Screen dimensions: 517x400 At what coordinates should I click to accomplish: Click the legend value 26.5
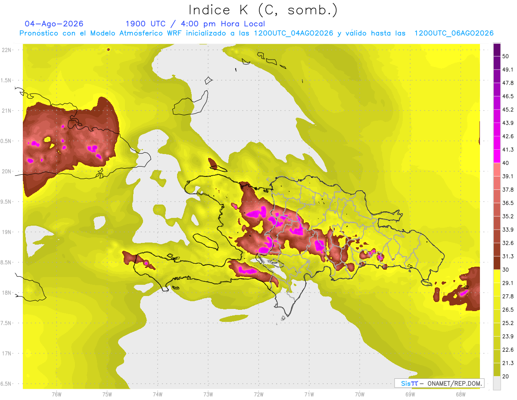pos(508,309)
